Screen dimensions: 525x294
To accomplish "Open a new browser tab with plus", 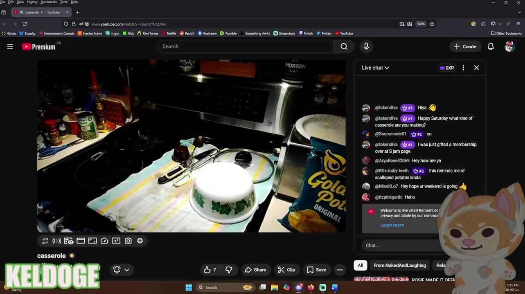I will pos(77,12).
